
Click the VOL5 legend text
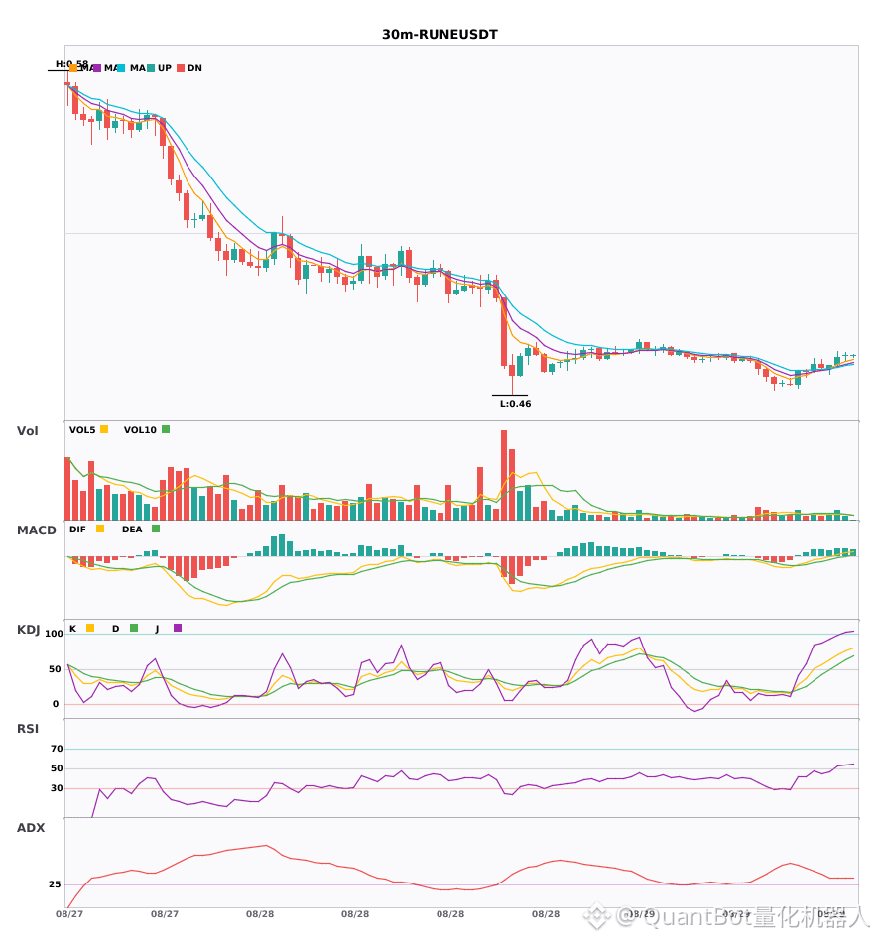tap(82, 430)
